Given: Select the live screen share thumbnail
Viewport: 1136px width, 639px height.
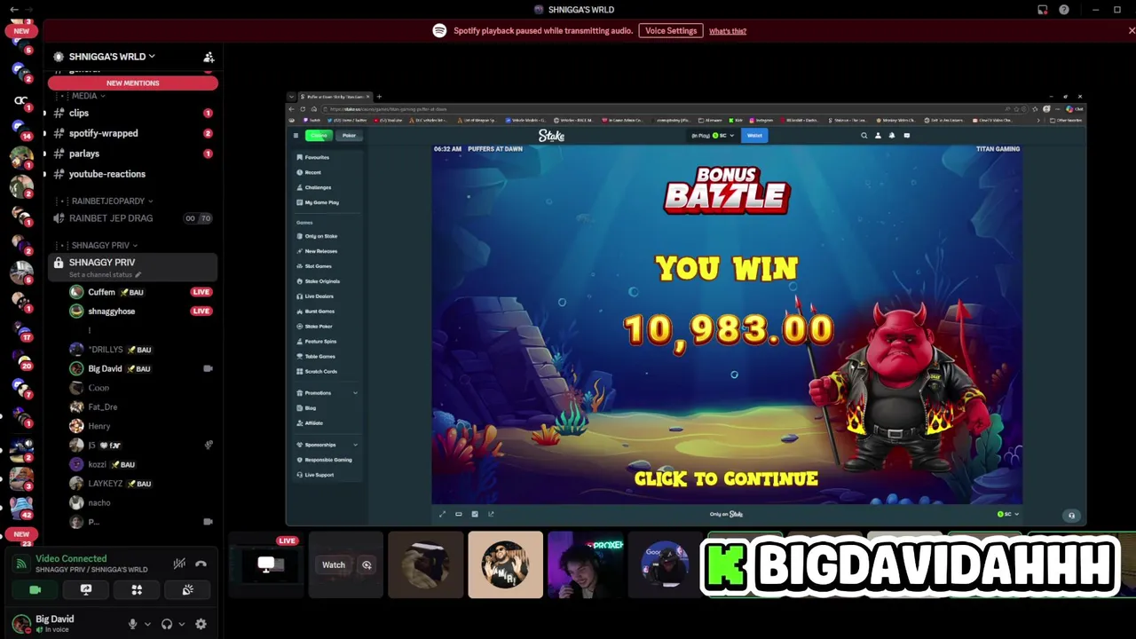Looking at the screenshot, I should click(x=266, y=565).
